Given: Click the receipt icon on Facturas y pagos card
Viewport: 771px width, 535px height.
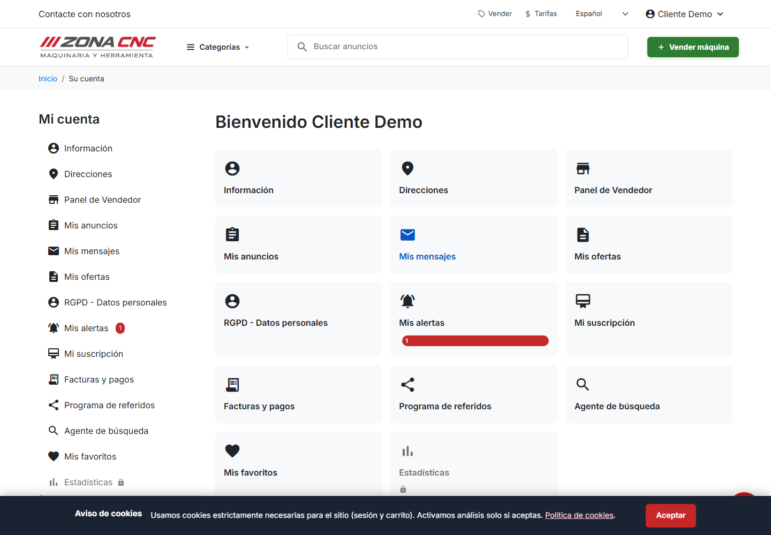Looking at the screenshot, I should tap(232, 385).
